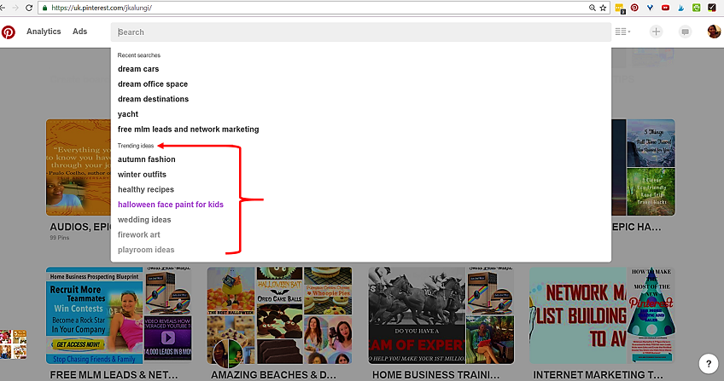Select recent search 'dream office space'
Image resolution: width=724 pixels, height=381 pixels.
click(x=152, y=84)
